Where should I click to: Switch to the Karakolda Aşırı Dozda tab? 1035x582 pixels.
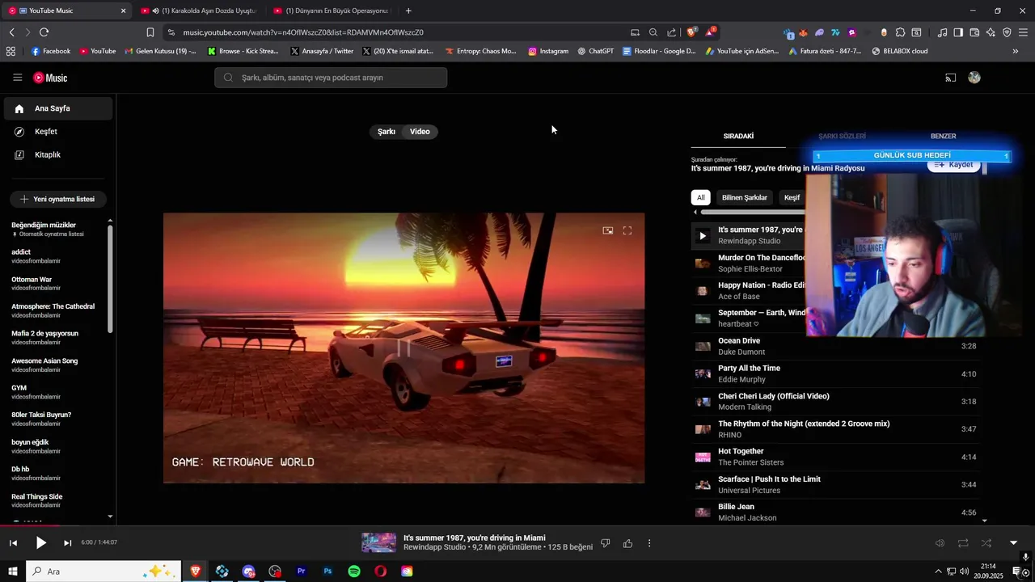[200, 11]
